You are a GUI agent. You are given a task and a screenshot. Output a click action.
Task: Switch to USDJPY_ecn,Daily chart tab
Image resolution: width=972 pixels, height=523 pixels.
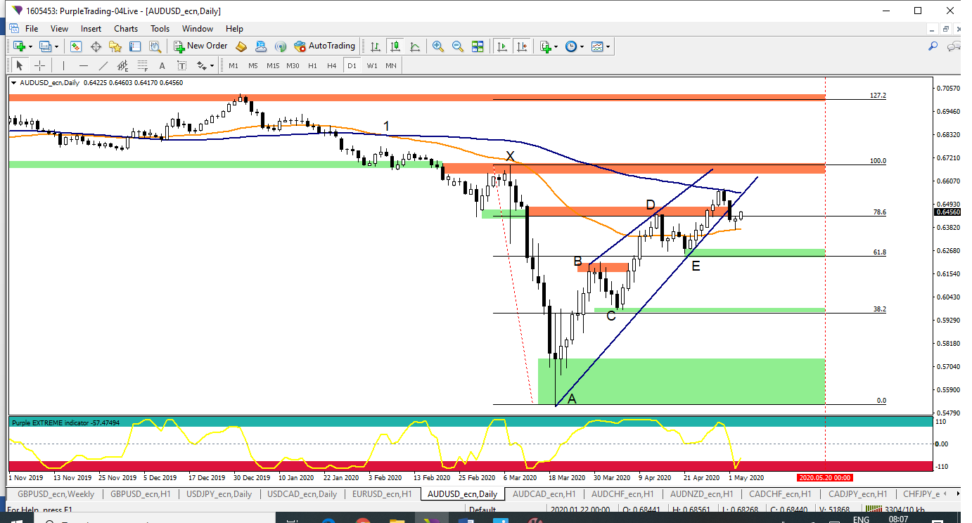click(219, 494)
